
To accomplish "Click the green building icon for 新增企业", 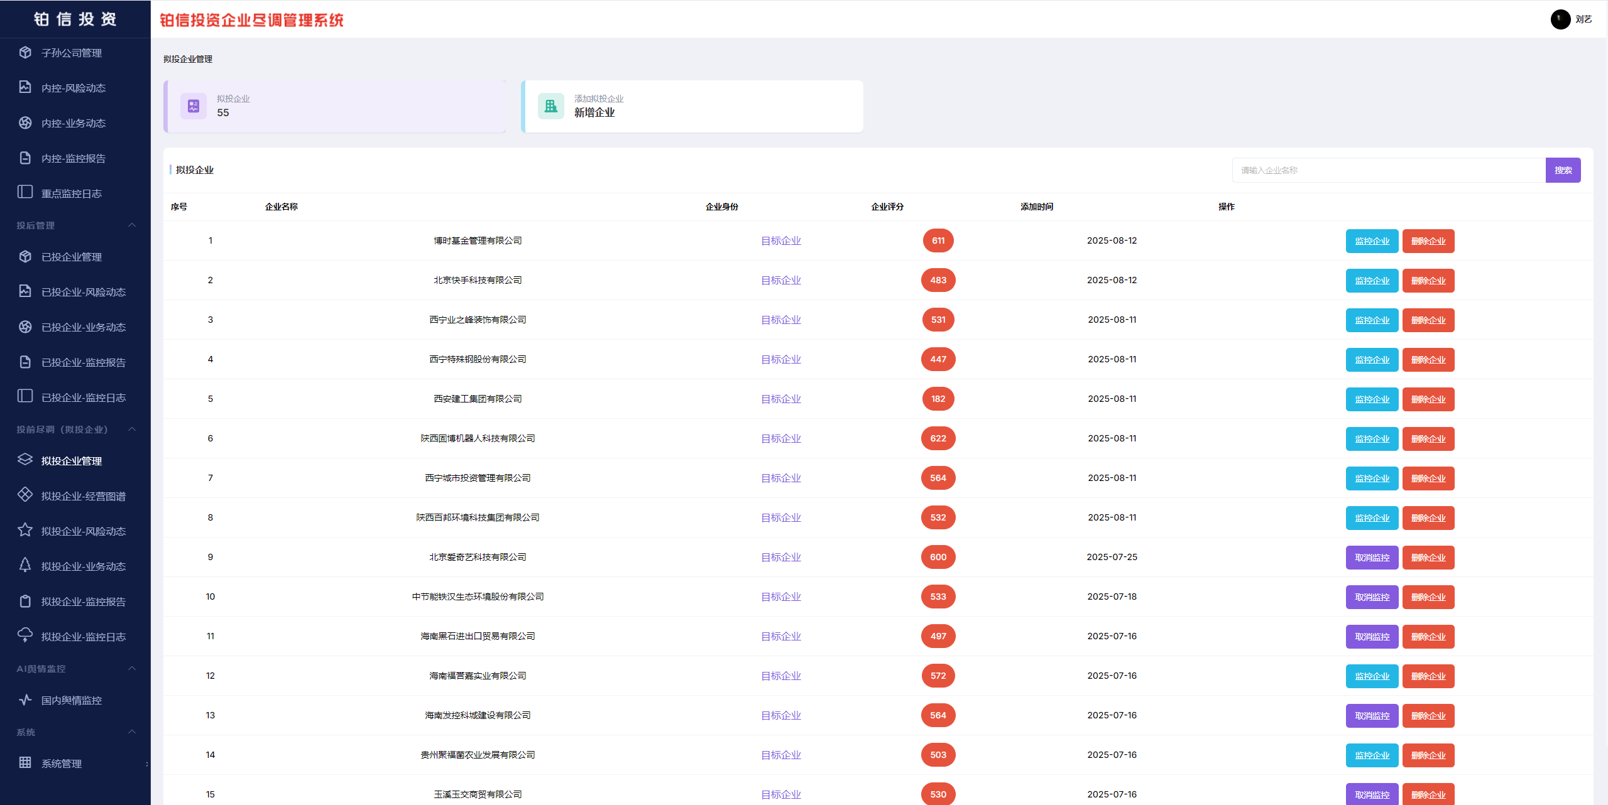I will [551, 106].
